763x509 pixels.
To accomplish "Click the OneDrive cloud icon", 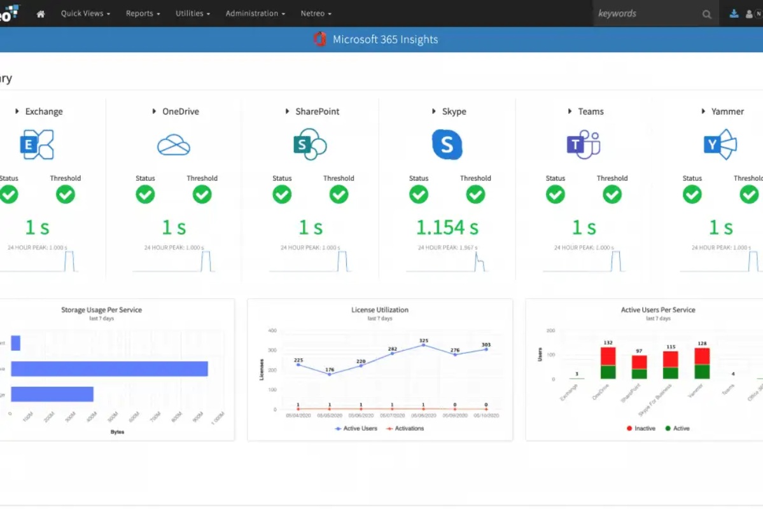I will [174, 145].
